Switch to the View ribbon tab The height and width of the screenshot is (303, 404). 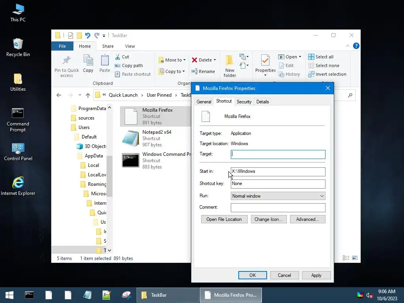point(130,46)
